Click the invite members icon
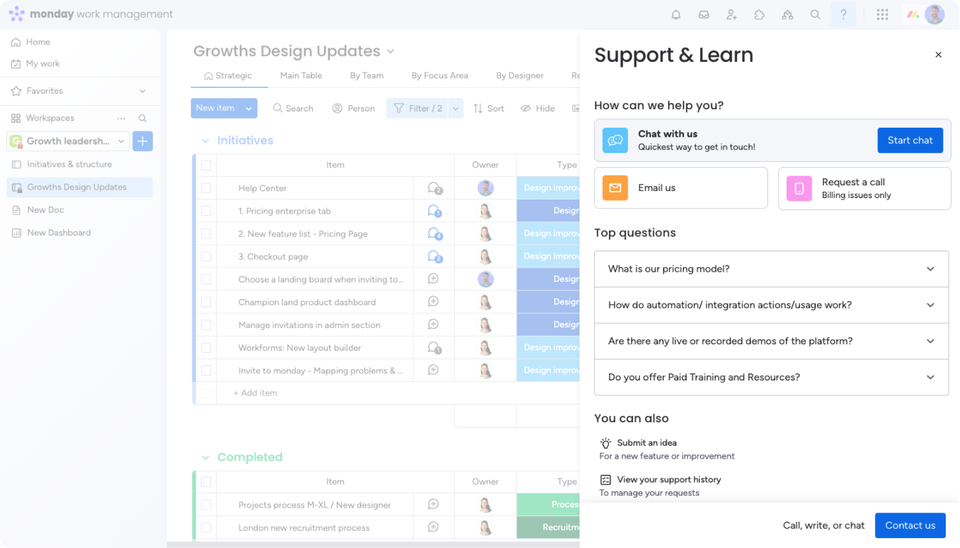The width and height of the screenshot is (960, 548). [731, 15]
